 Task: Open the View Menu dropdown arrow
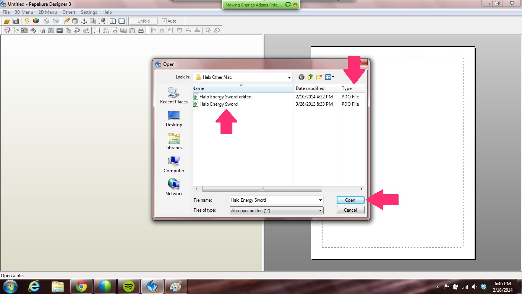[x=333, y=77]
